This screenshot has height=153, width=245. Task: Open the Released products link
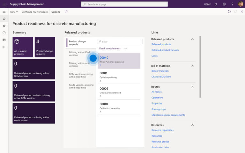click(161, 44)
